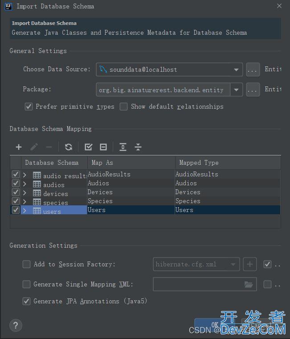Select the Devices Mapped Type cell

(x=228, y=192)
